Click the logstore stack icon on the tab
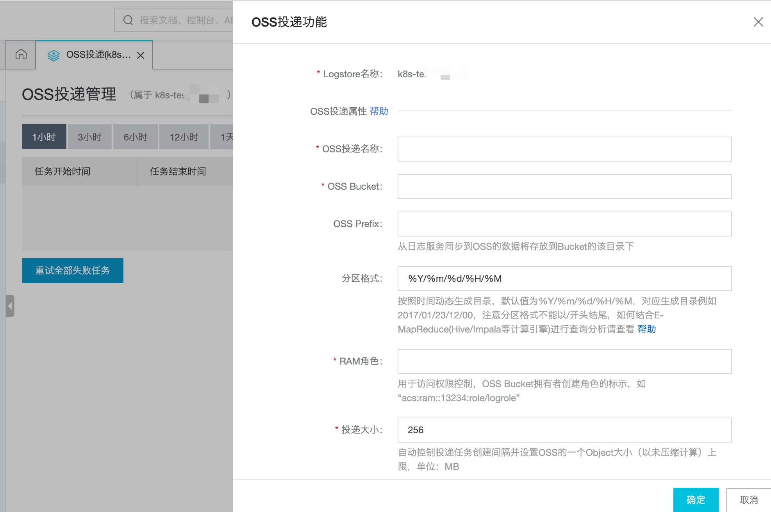This screenshot has width=771, height=512. tap(53, 55)
